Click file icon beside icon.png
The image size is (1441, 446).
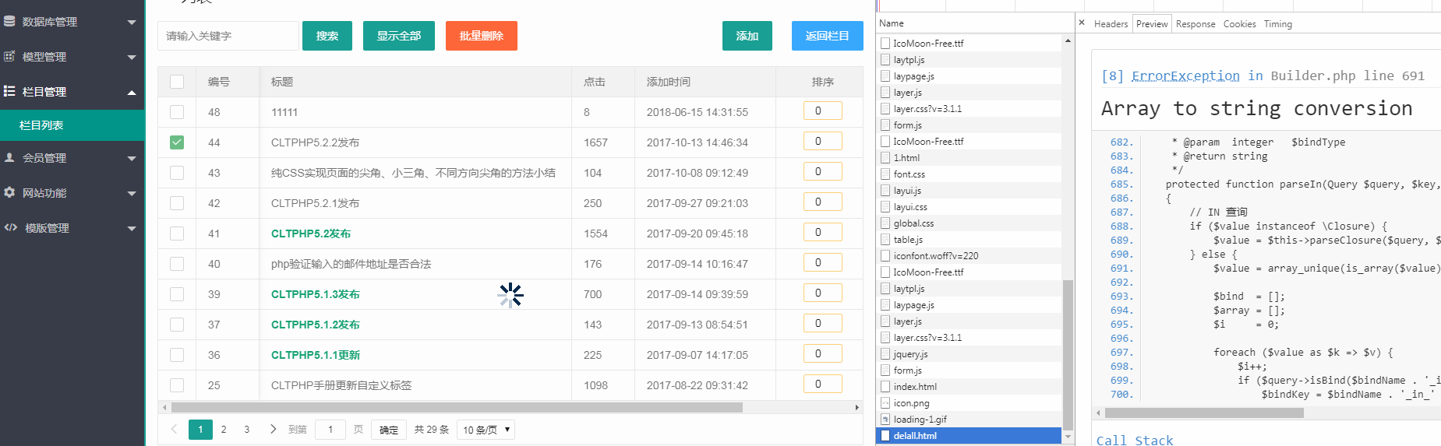click(x=885, y=403)
